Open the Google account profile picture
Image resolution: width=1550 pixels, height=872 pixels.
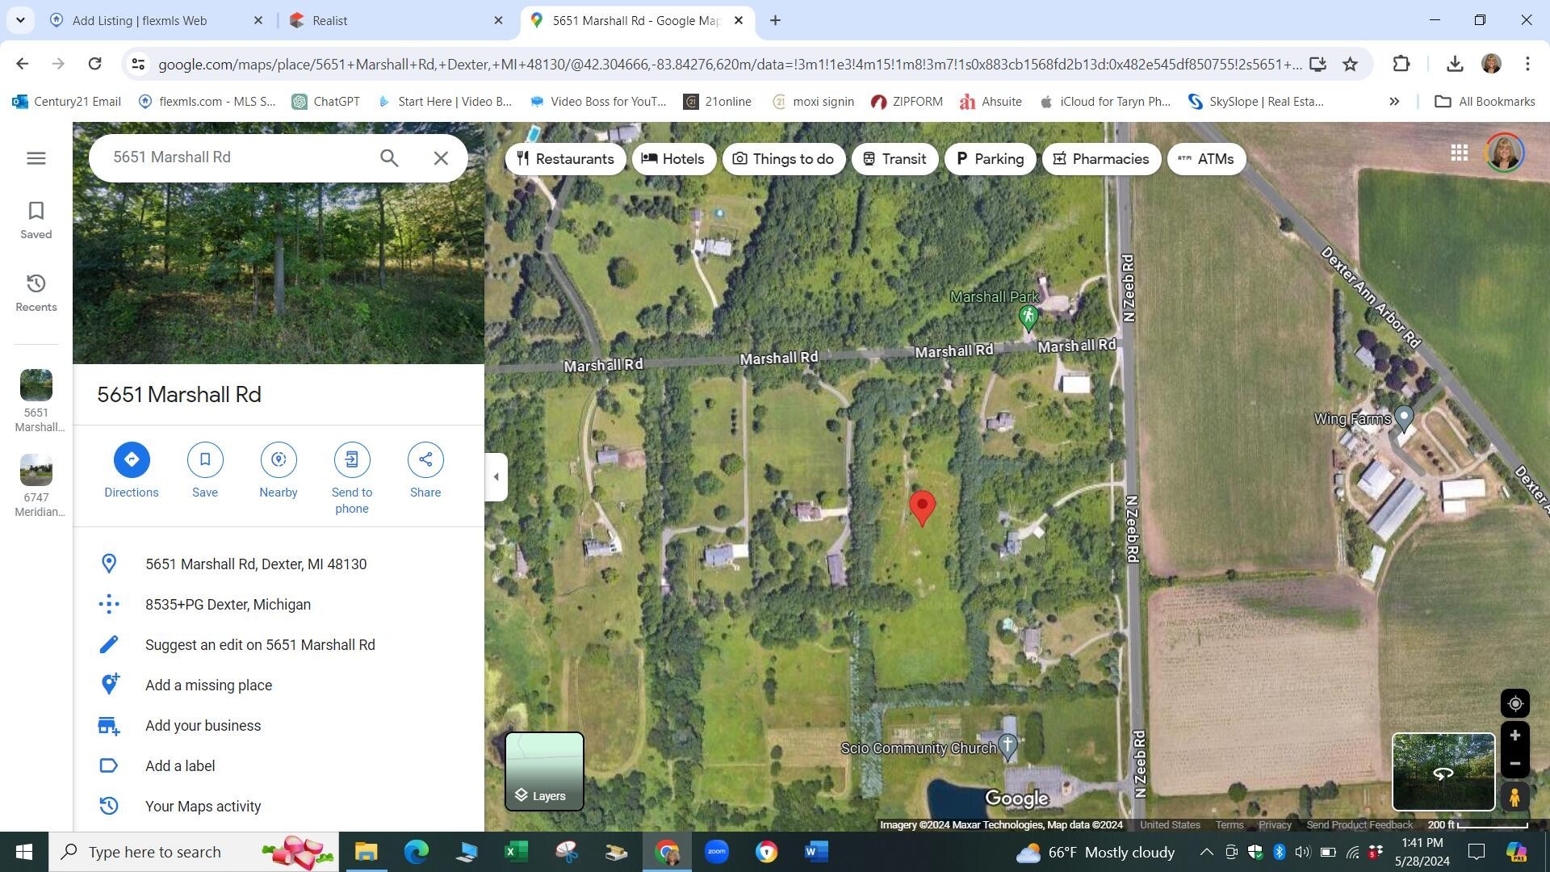point(1505,153)
